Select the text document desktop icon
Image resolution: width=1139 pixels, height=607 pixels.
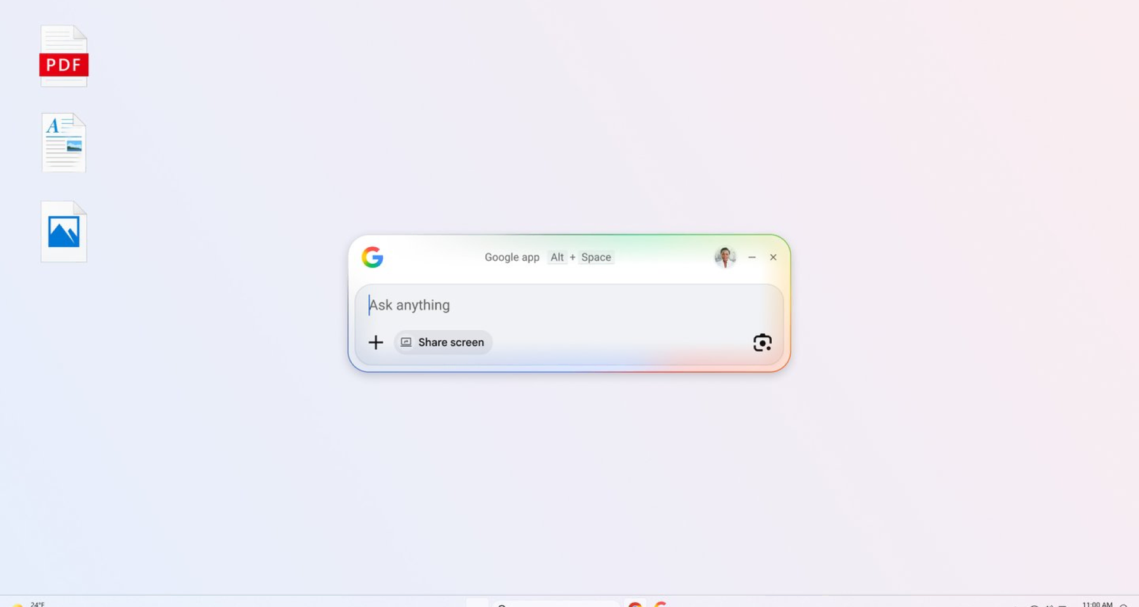coord(64,143)
